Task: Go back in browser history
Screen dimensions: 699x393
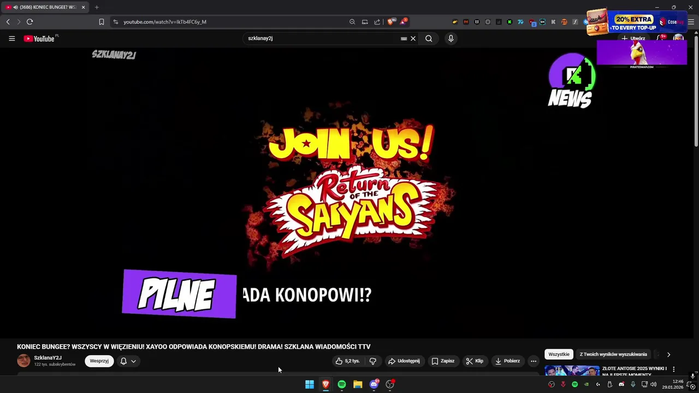Action: pos(8,22)
